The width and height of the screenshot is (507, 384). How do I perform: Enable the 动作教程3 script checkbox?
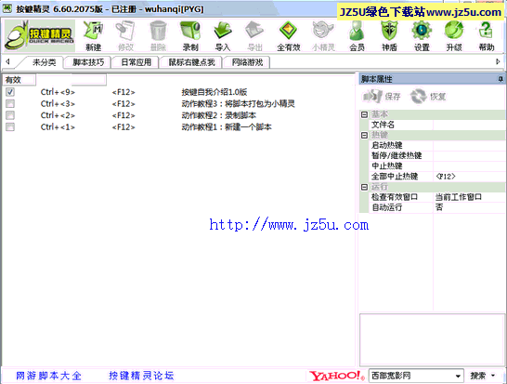10,103
